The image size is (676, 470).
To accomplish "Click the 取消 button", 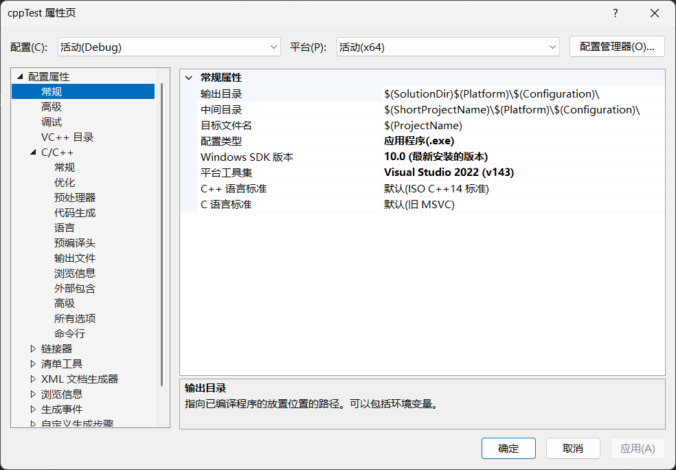I will click(x=573, y=449).
